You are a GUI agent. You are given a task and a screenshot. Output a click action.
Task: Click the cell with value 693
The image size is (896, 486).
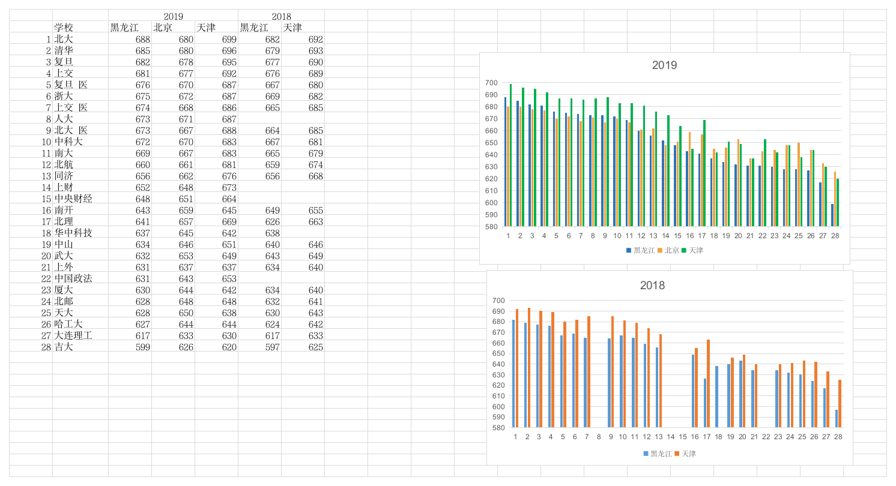click(303, 50)
